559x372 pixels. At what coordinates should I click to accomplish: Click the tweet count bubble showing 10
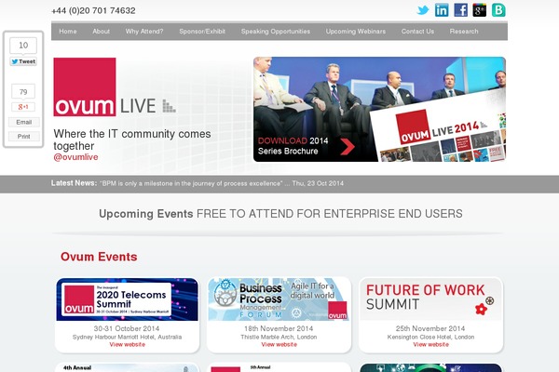(23, 46)
